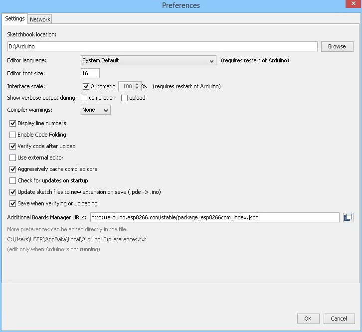Click the Sketchbook location path field
Image resolution: width=362 pixels, height=332 pixels.
162,46
